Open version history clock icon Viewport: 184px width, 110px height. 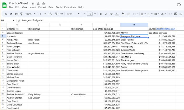pos(179,5)
